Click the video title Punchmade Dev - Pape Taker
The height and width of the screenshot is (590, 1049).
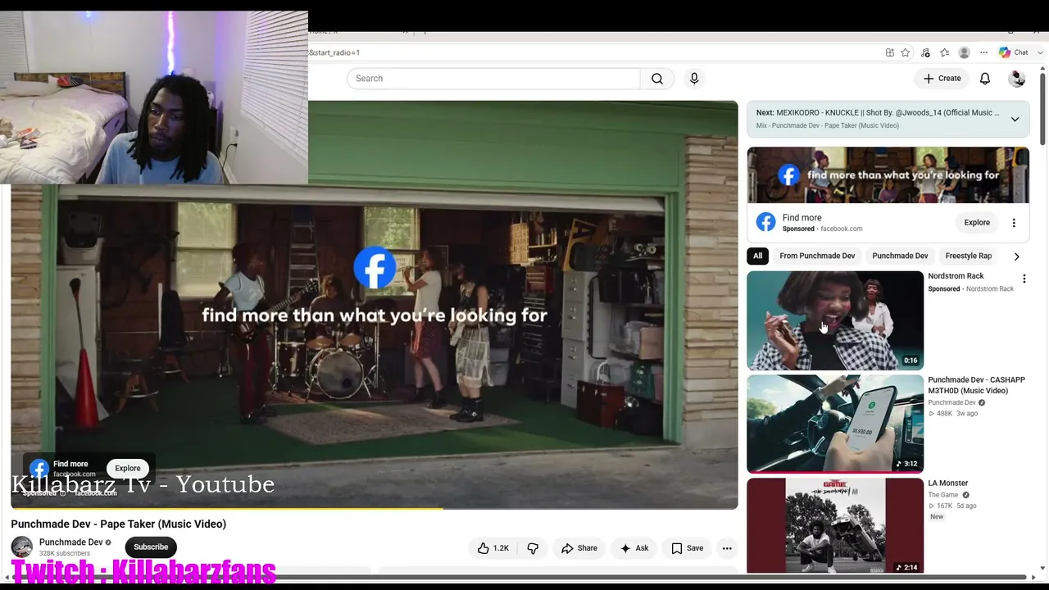119,524
